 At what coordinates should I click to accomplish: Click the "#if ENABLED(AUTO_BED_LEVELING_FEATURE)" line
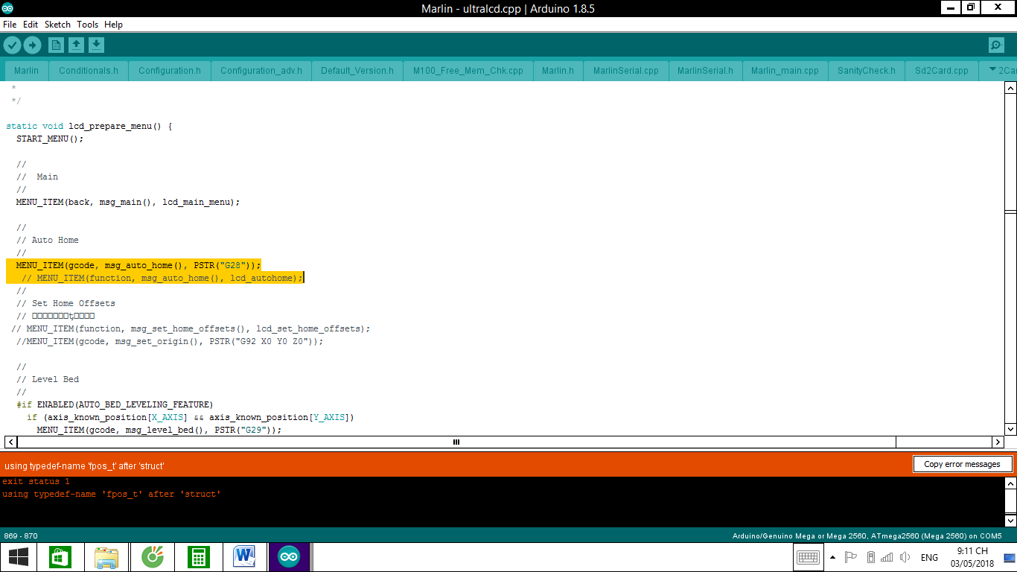pyautogui.click(x=115, y=404)
